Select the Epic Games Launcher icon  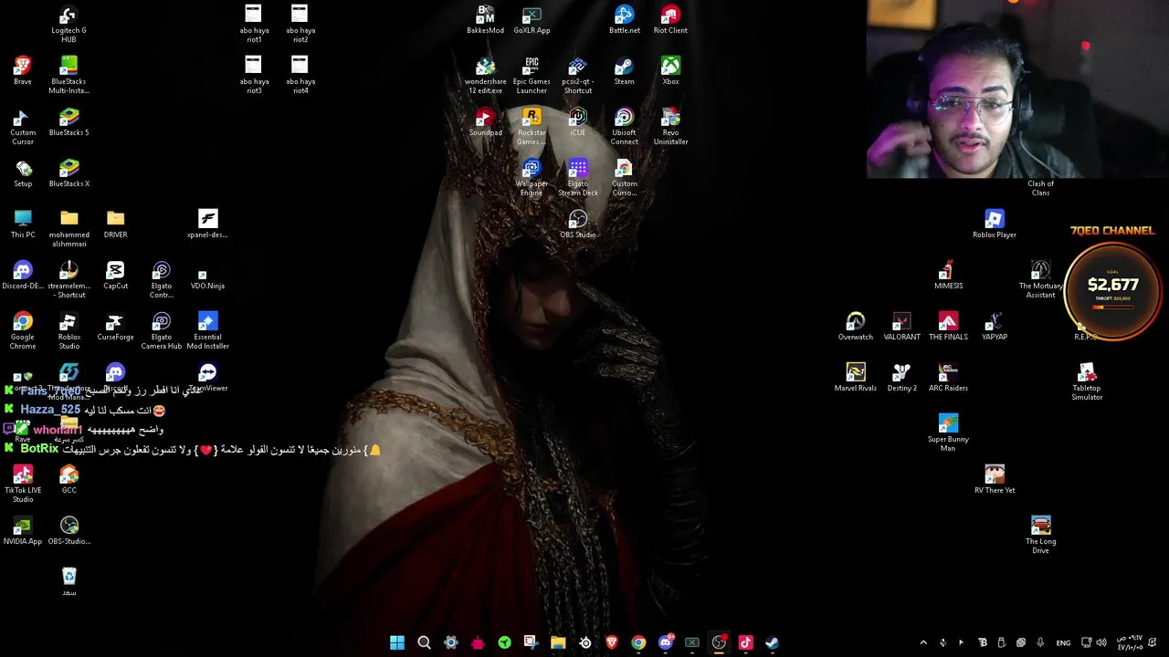[x=532, y=75]
